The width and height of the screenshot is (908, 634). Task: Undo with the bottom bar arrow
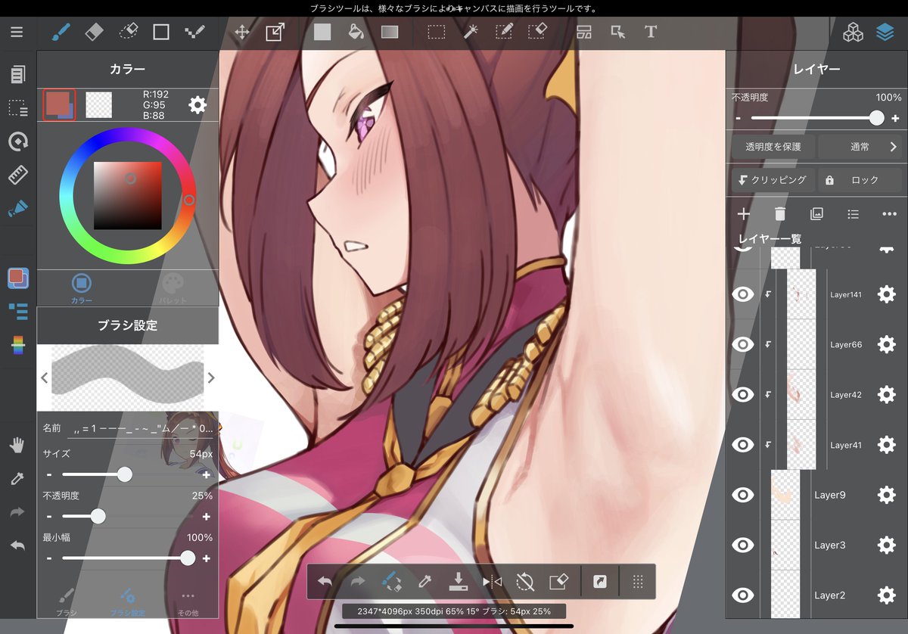click(325, 582)
